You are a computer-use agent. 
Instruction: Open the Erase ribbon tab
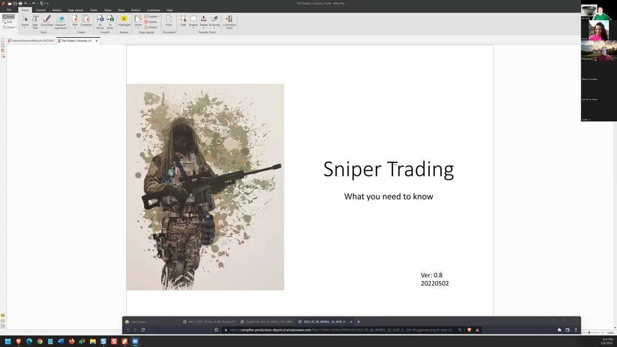pos(121,10)
